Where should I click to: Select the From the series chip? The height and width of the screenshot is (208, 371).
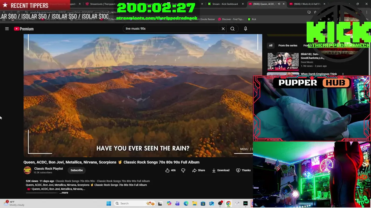[288, 45]
